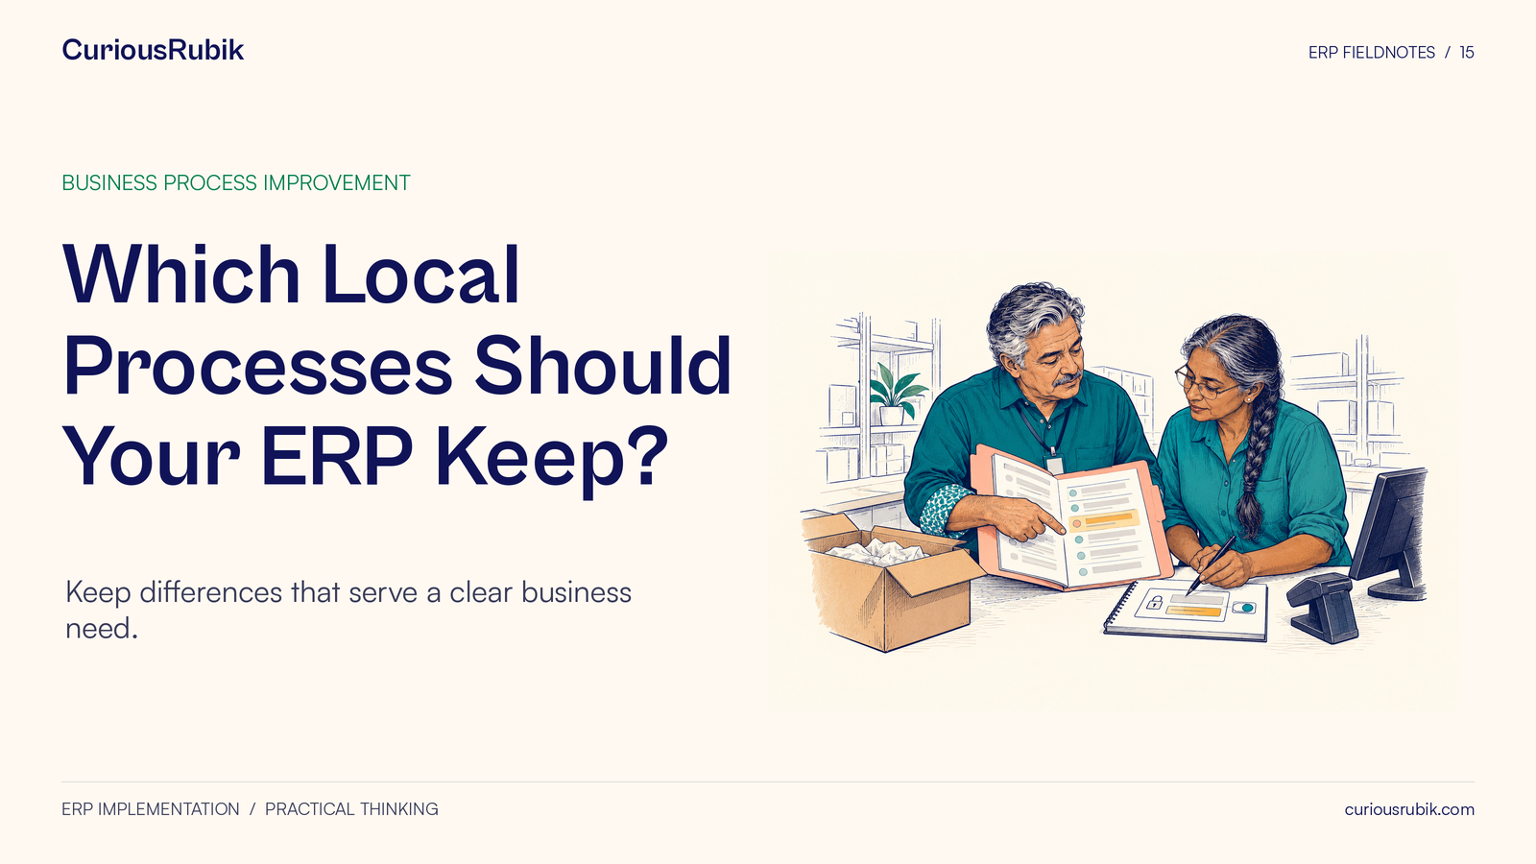The image size is (1536, 864).
Task: Open the illustration of two workers reviewing a folder
Action: [x=1114, y=480]
